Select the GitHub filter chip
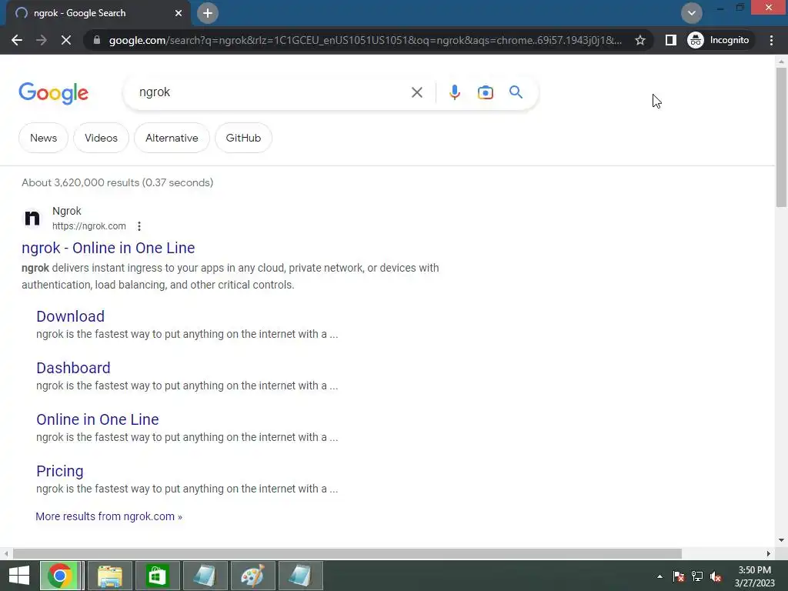The width and height of the screenshot is (788, 591). coord(243,138)
